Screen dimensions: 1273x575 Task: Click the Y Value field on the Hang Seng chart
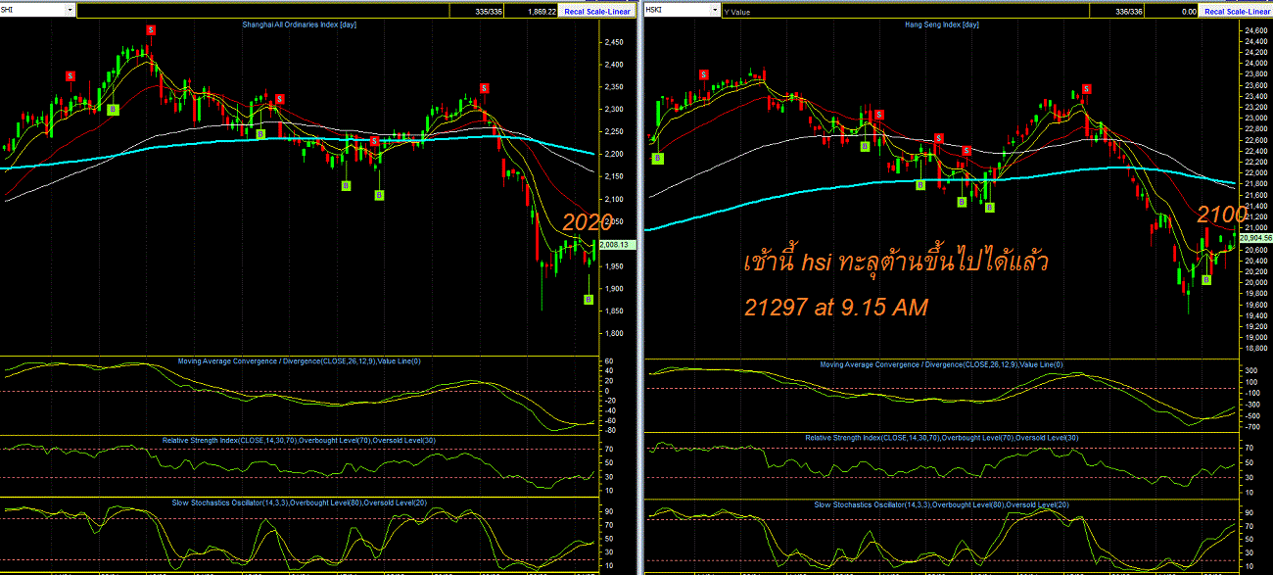coord(904,11)
